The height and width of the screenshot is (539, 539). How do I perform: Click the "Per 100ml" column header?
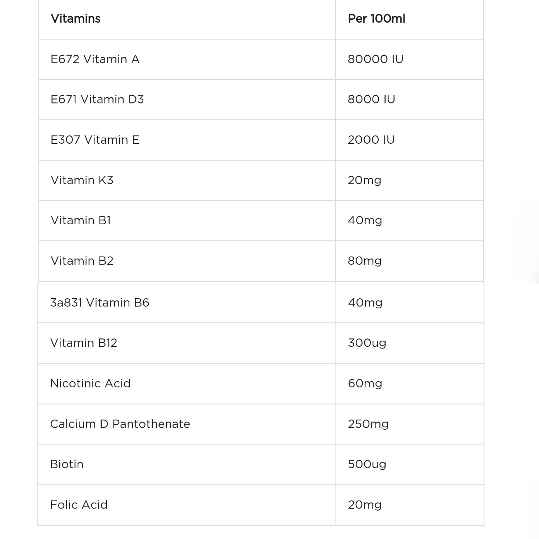pyautogui.click(x=376, y=19)
